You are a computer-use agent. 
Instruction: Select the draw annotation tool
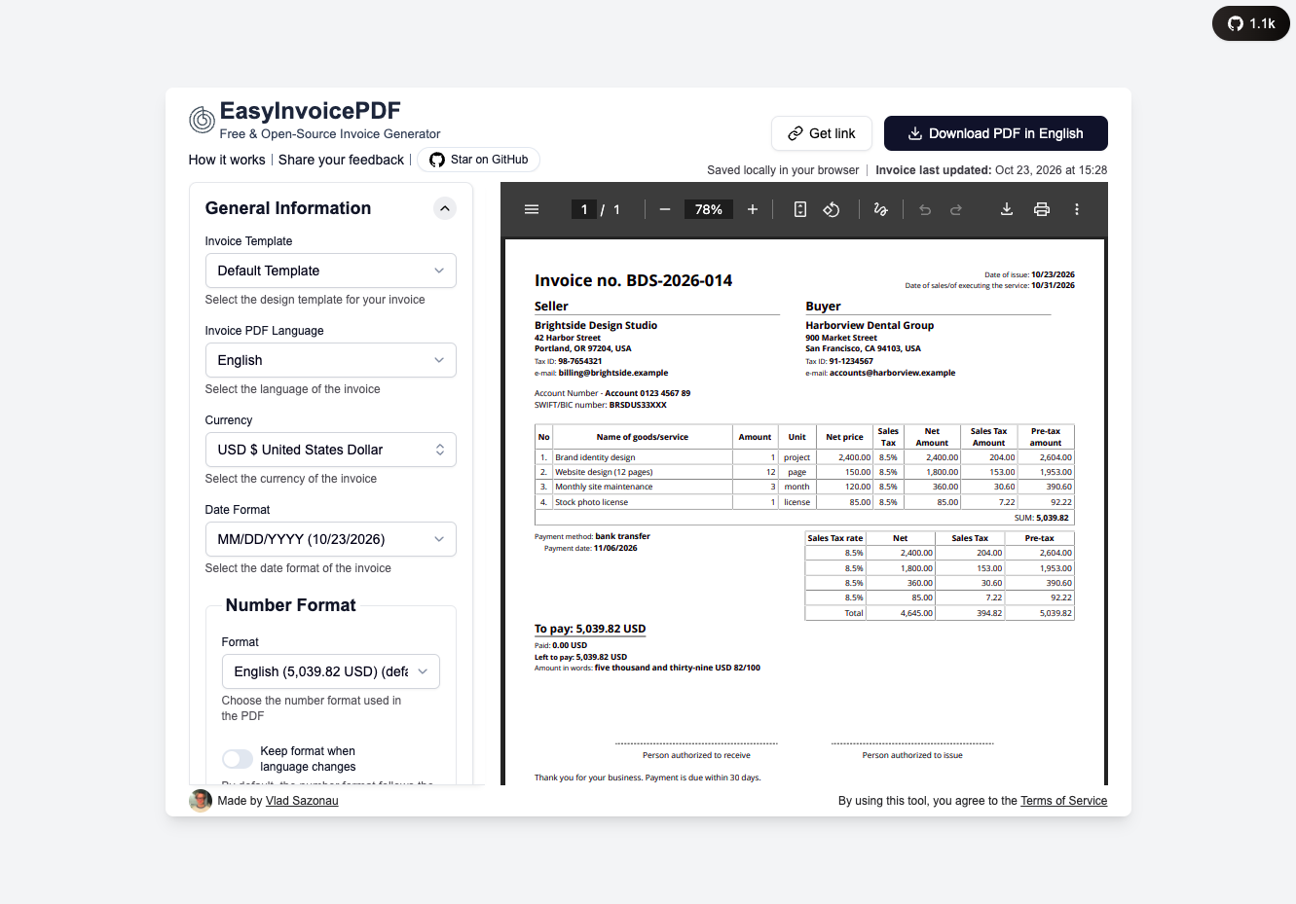pyautogui.click(x=881, y=209)
